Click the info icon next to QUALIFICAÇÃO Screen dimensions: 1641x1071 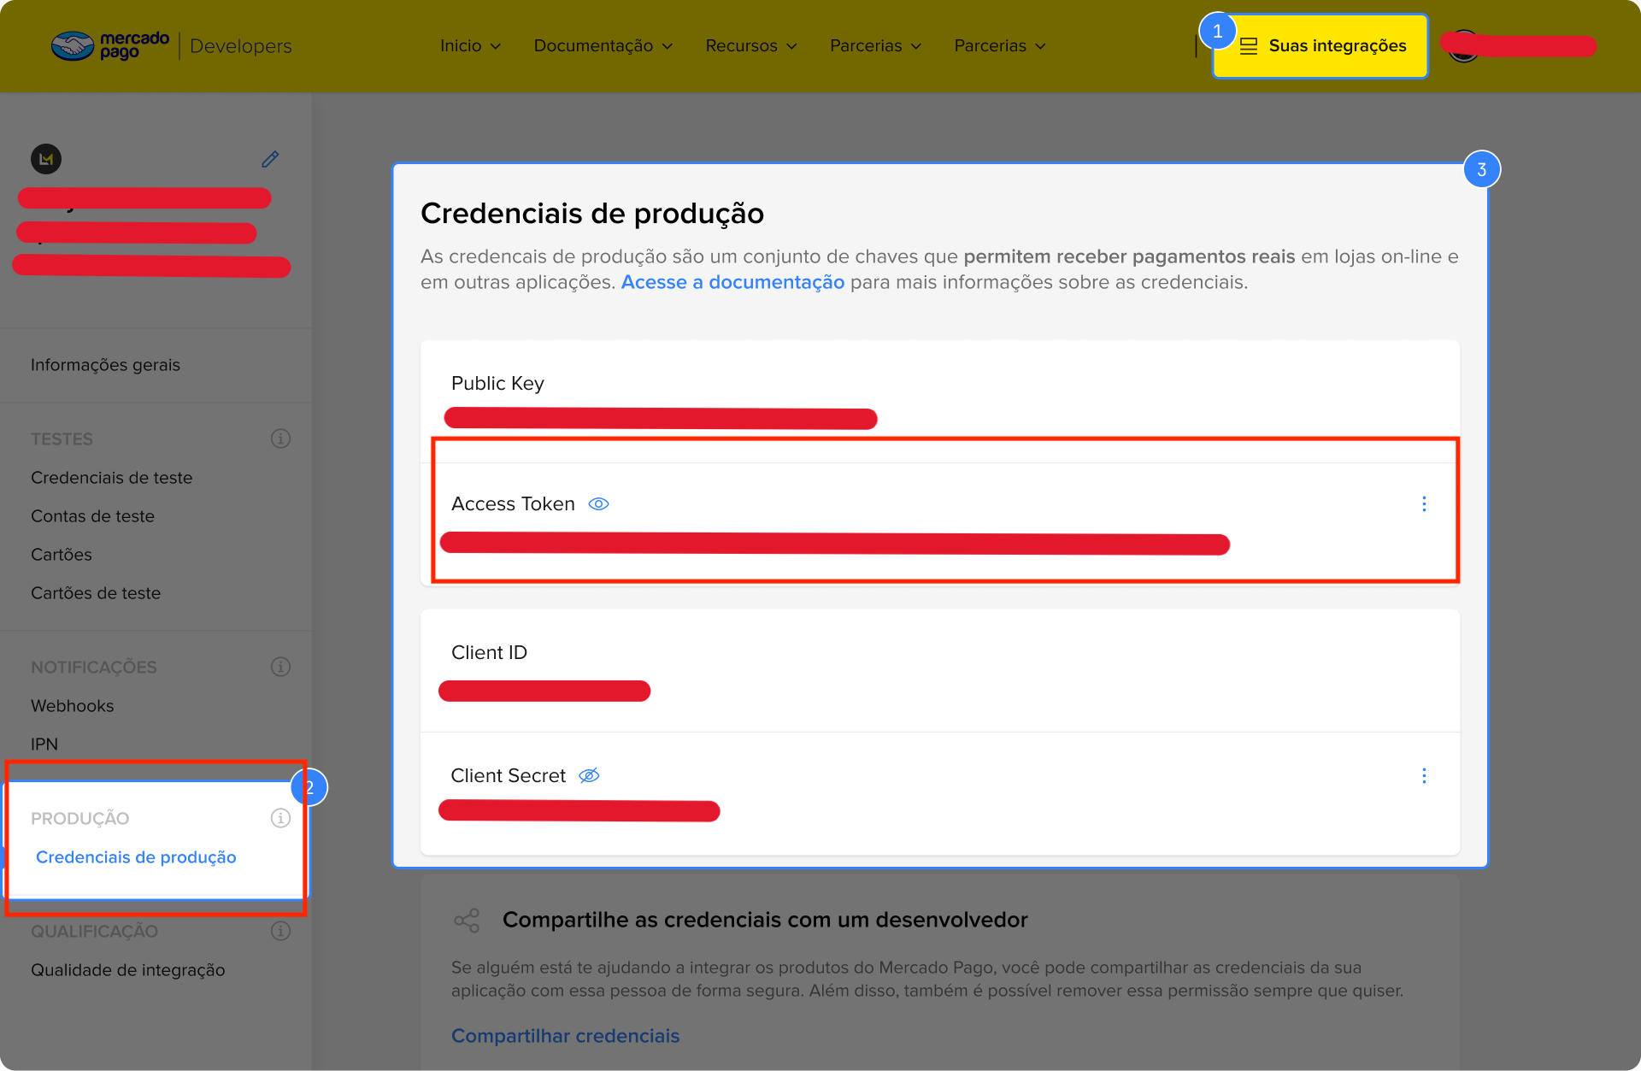[280, 931]
